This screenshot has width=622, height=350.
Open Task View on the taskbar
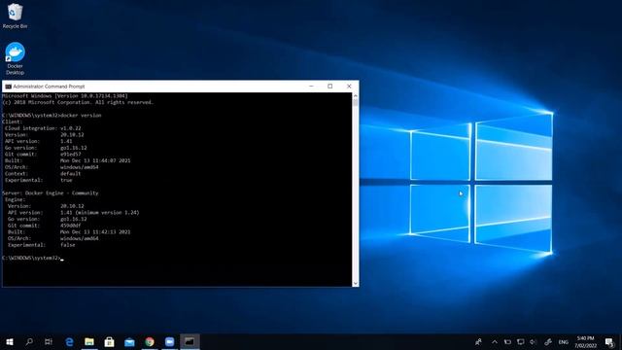tap(49, 341)
